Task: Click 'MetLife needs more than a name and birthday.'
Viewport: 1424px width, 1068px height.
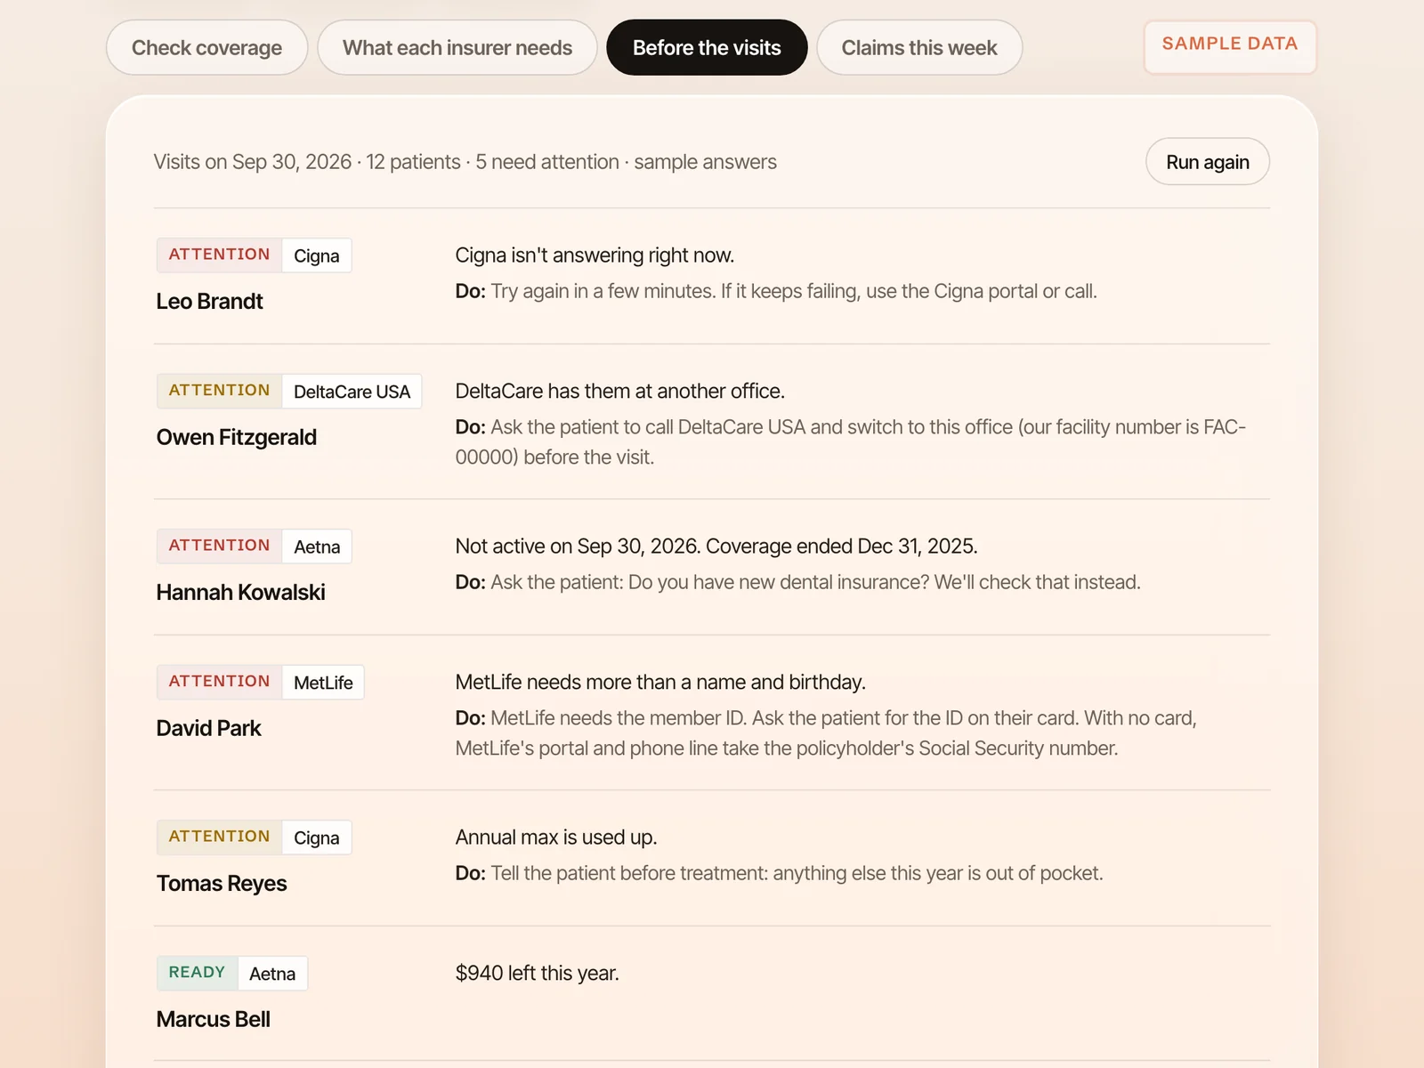Action: coord(660,683)
